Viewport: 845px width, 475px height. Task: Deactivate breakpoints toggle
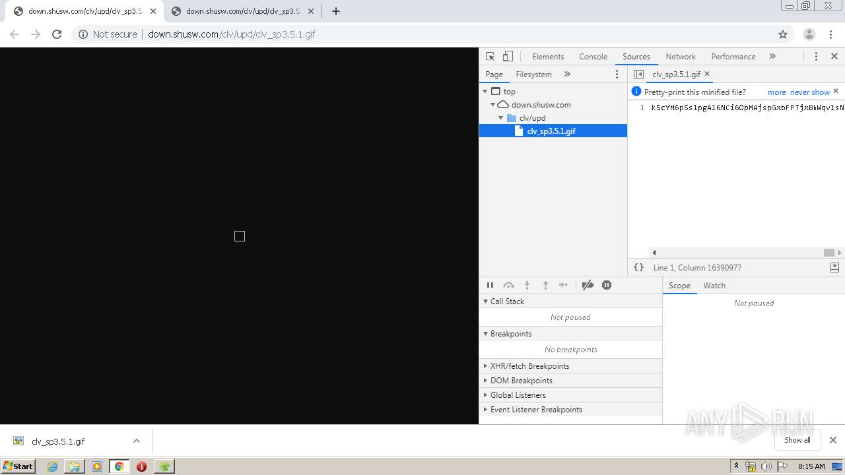click(x=588, y=285)
